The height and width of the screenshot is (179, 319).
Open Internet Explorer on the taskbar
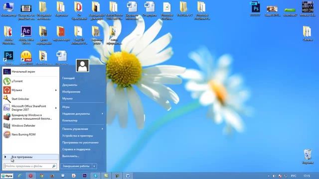20,176
